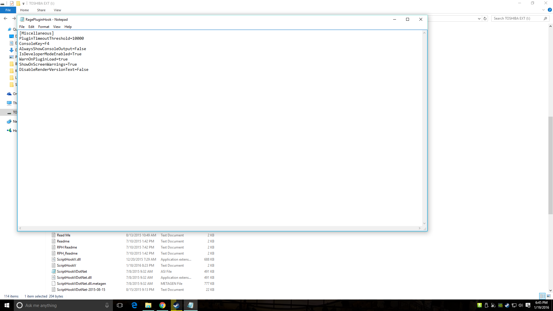Open the NVIDIA tray icon
The height and width of the screenshot is (311, 553).
coord(500,305)
